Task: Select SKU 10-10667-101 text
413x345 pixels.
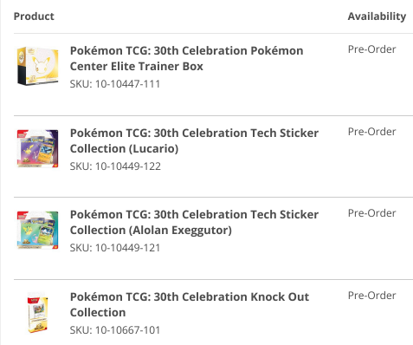Action: pos(115,330)
